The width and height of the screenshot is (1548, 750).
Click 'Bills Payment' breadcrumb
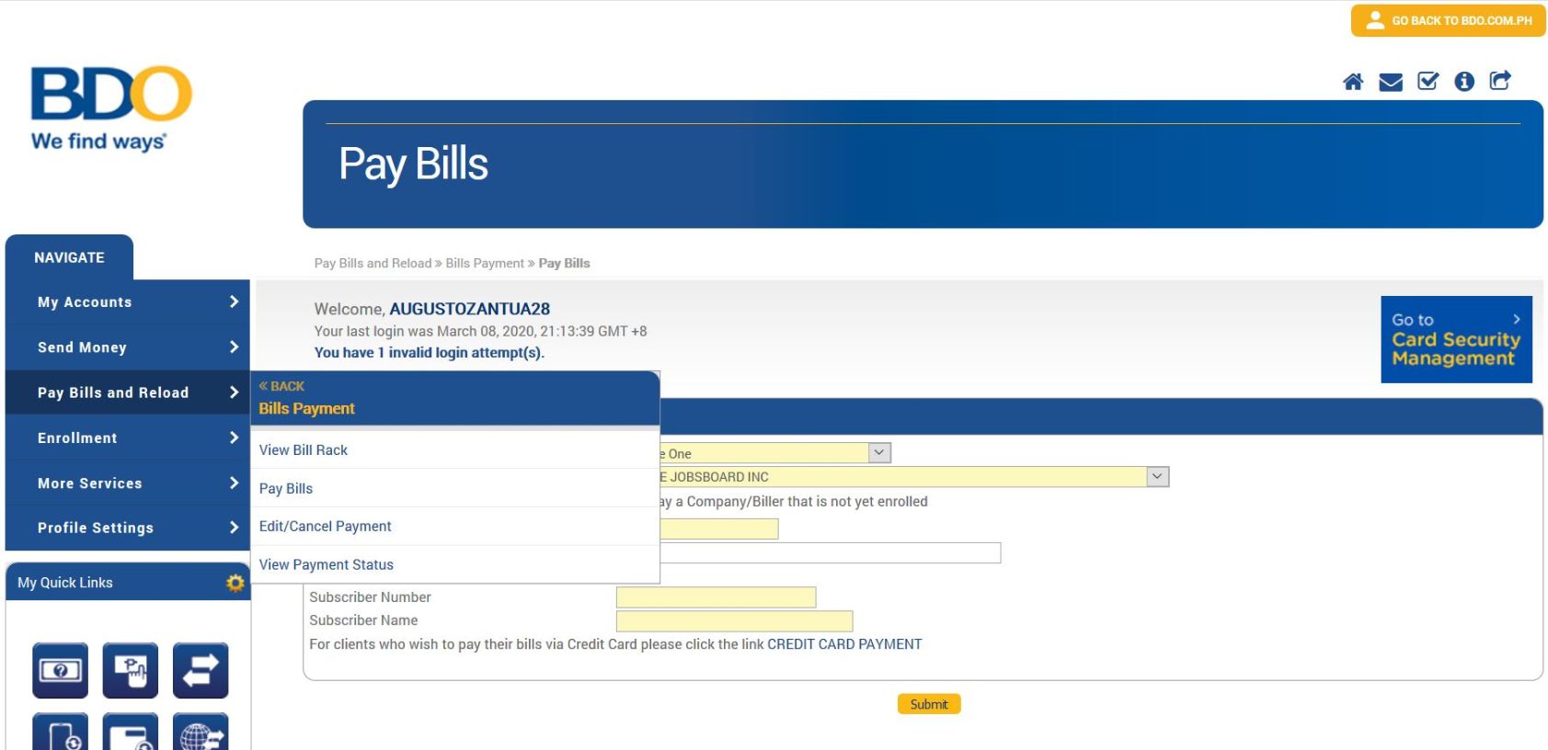pyautogui.click(x=485, y=263)
